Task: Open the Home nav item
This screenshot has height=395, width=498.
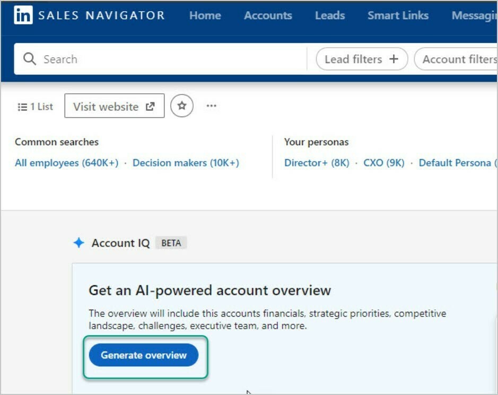Action: click(205, 15)
